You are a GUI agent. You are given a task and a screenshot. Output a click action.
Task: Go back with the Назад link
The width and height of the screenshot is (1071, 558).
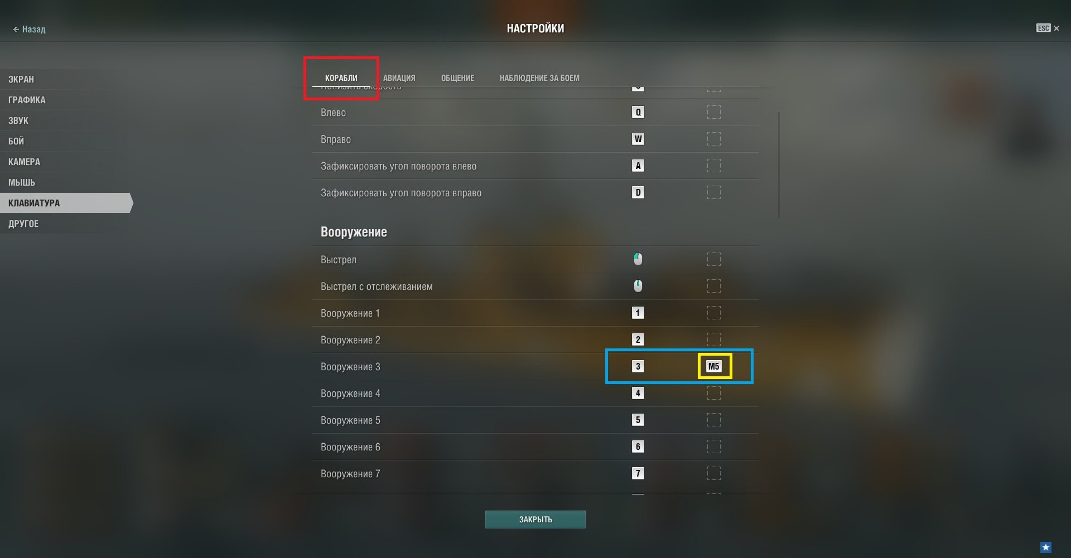tap(29, 29)
